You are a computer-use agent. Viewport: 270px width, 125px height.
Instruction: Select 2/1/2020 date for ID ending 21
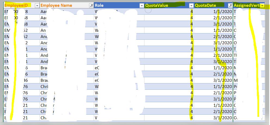(x=223, y=112)
